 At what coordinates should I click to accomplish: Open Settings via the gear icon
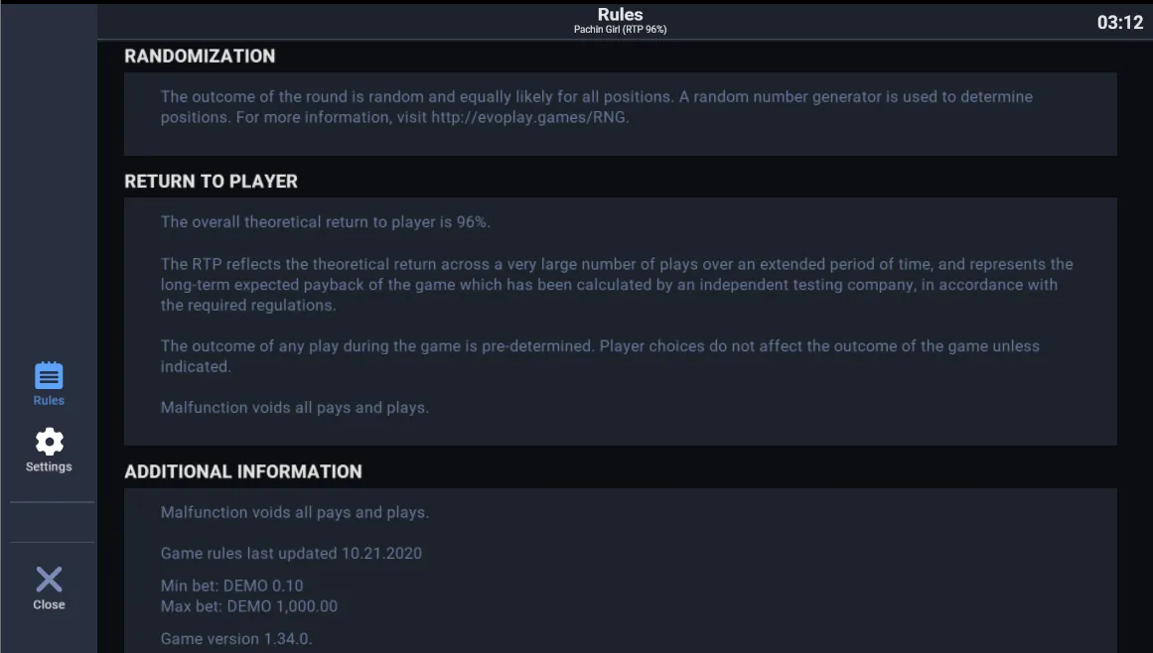[50, 442]
